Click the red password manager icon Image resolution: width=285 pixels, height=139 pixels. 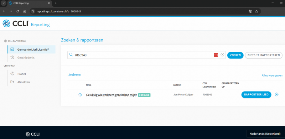[216, 55]
